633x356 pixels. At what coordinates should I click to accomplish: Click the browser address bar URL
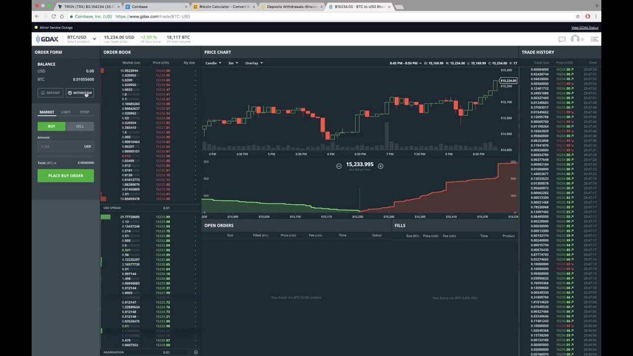153,16
